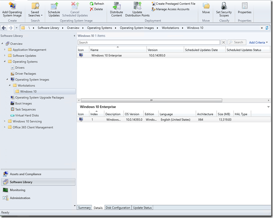Click Schedule Updates ribbon icon

tap(54, 6)
